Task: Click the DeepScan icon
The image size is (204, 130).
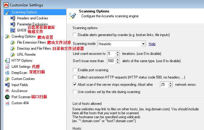Action: coord(7,73)
